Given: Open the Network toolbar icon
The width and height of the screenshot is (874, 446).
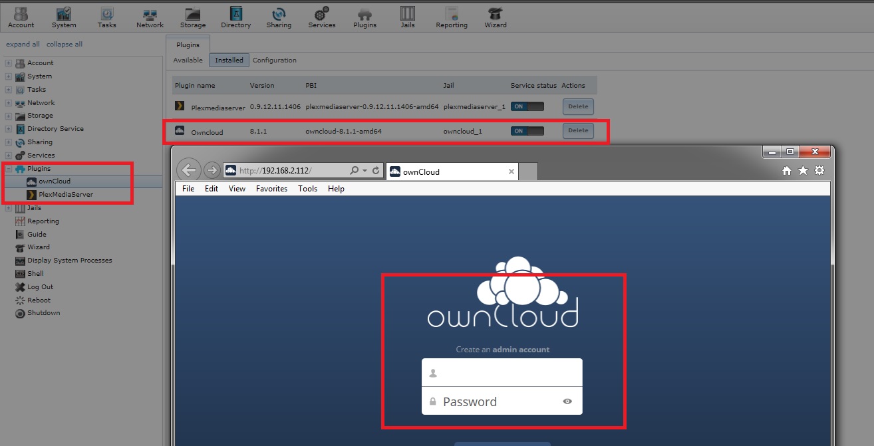Looking at the screenshot, I should [x=150, y=17].
